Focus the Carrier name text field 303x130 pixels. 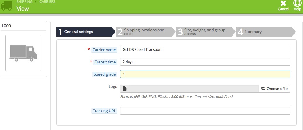[x=205, y=50]
